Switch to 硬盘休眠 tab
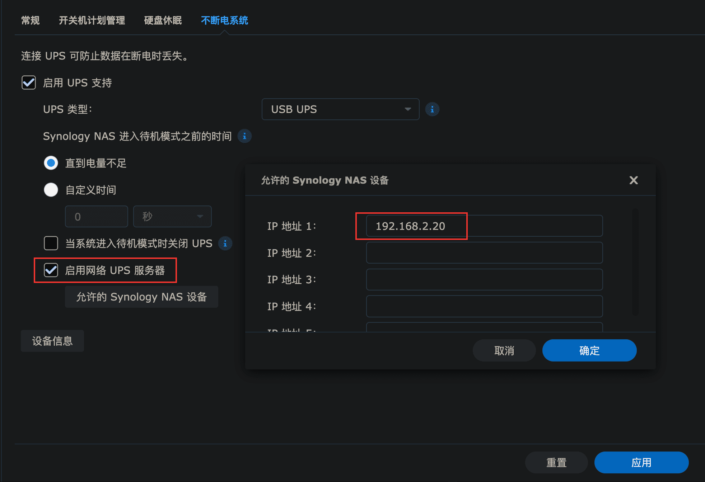The width and height of the screenshot is (705, 482). coord(163,20)
